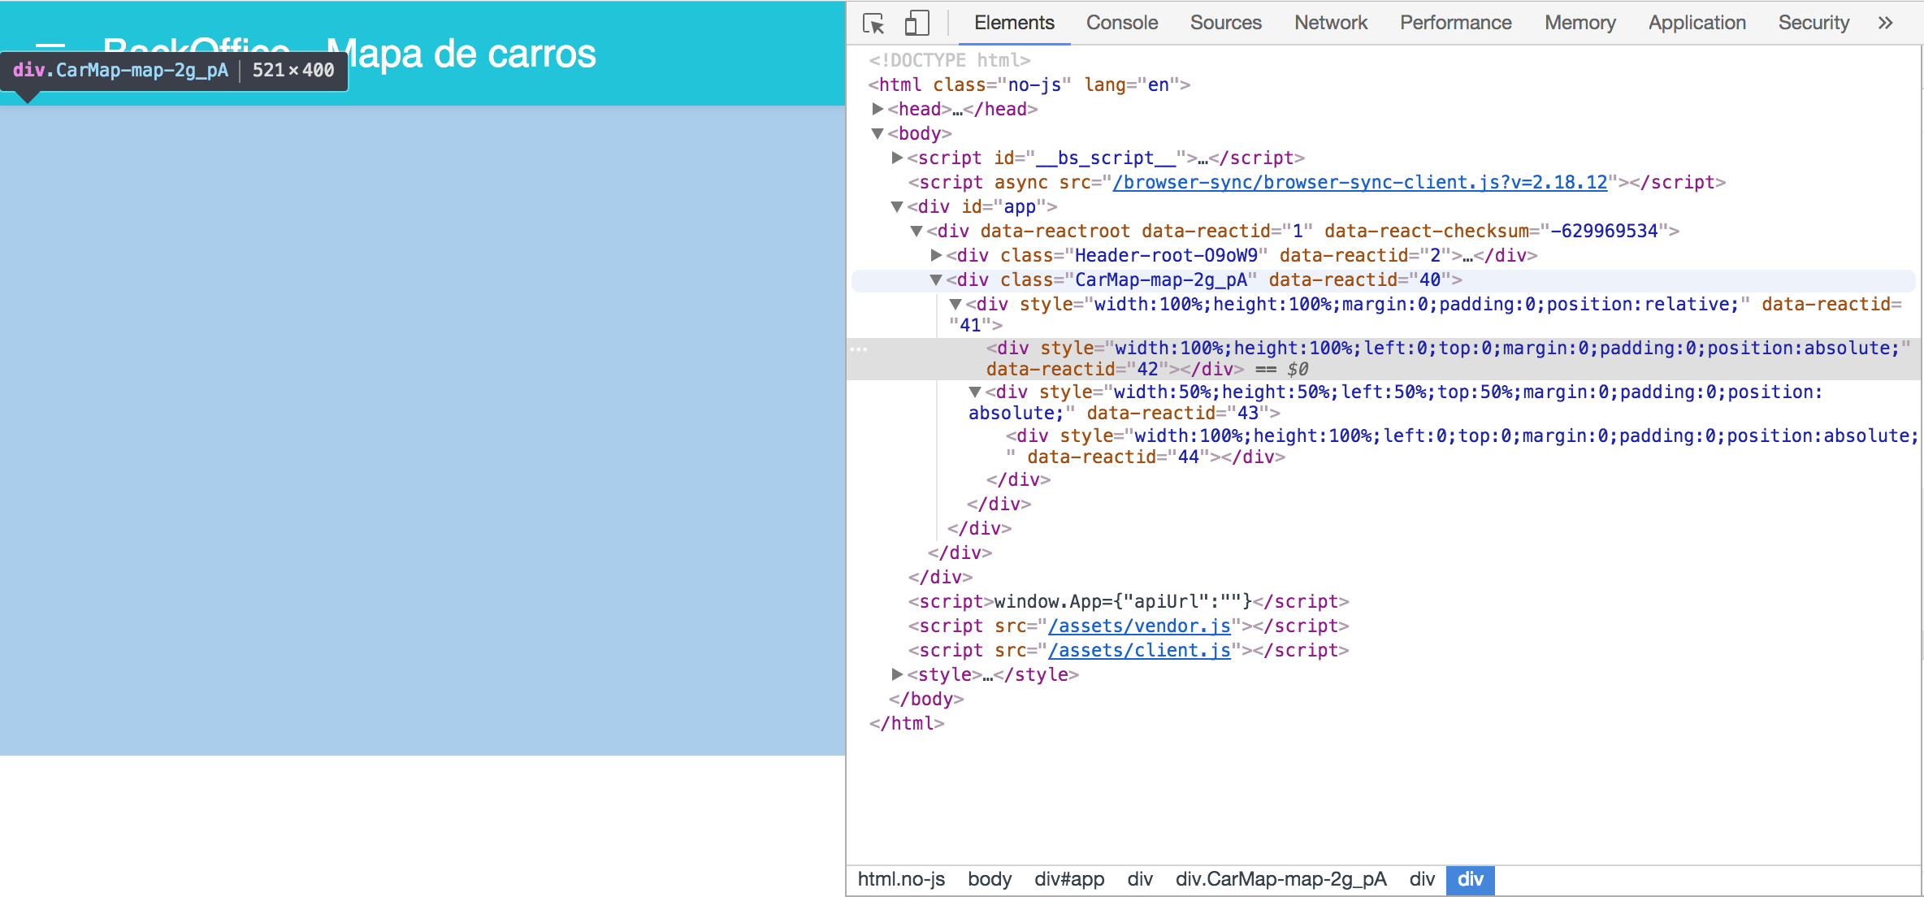Open the browser-sync-client.js link
The width and height of the screenshot is (1924, 897).
pyautogui.click(x=1359, y=182)
